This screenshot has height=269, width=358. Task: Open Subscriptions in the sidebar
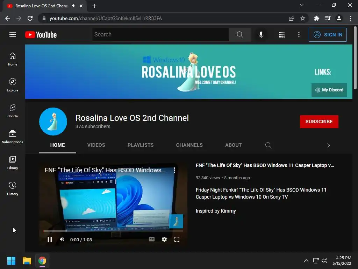[13, 137]
